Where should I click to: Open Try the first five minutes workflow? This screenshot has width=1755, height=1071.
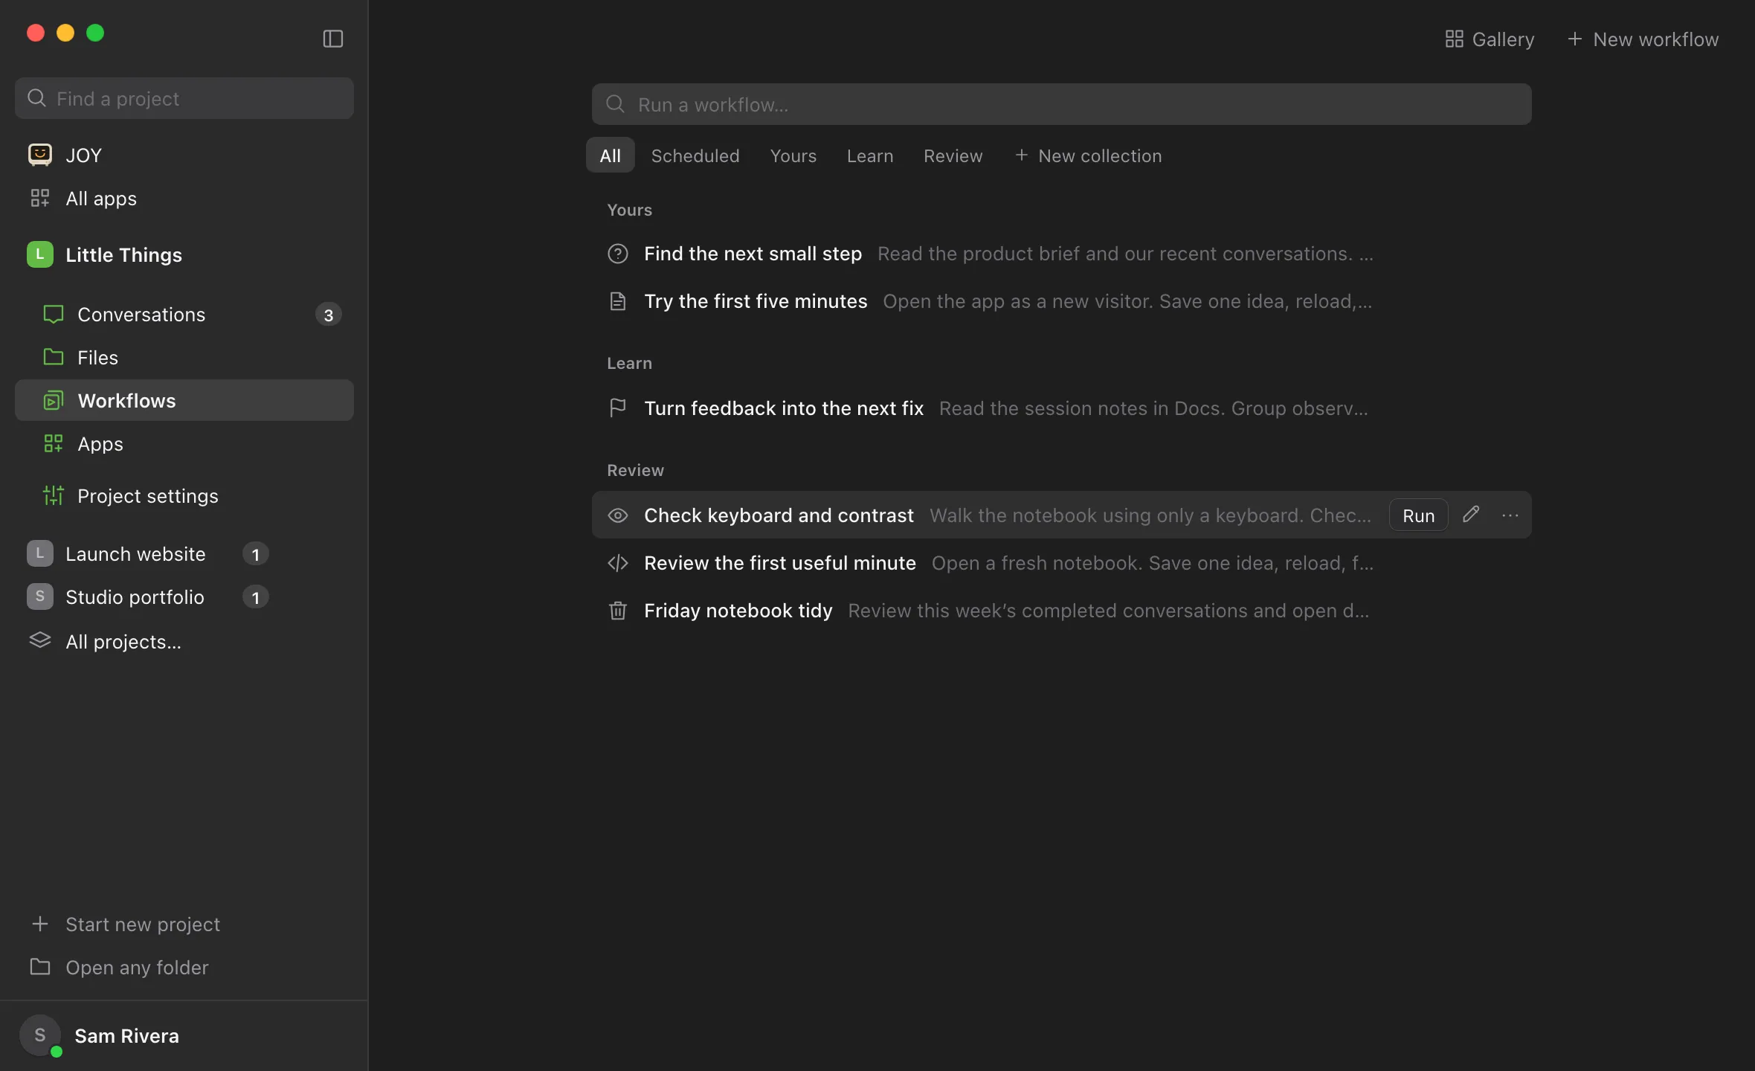[1062, 301]
